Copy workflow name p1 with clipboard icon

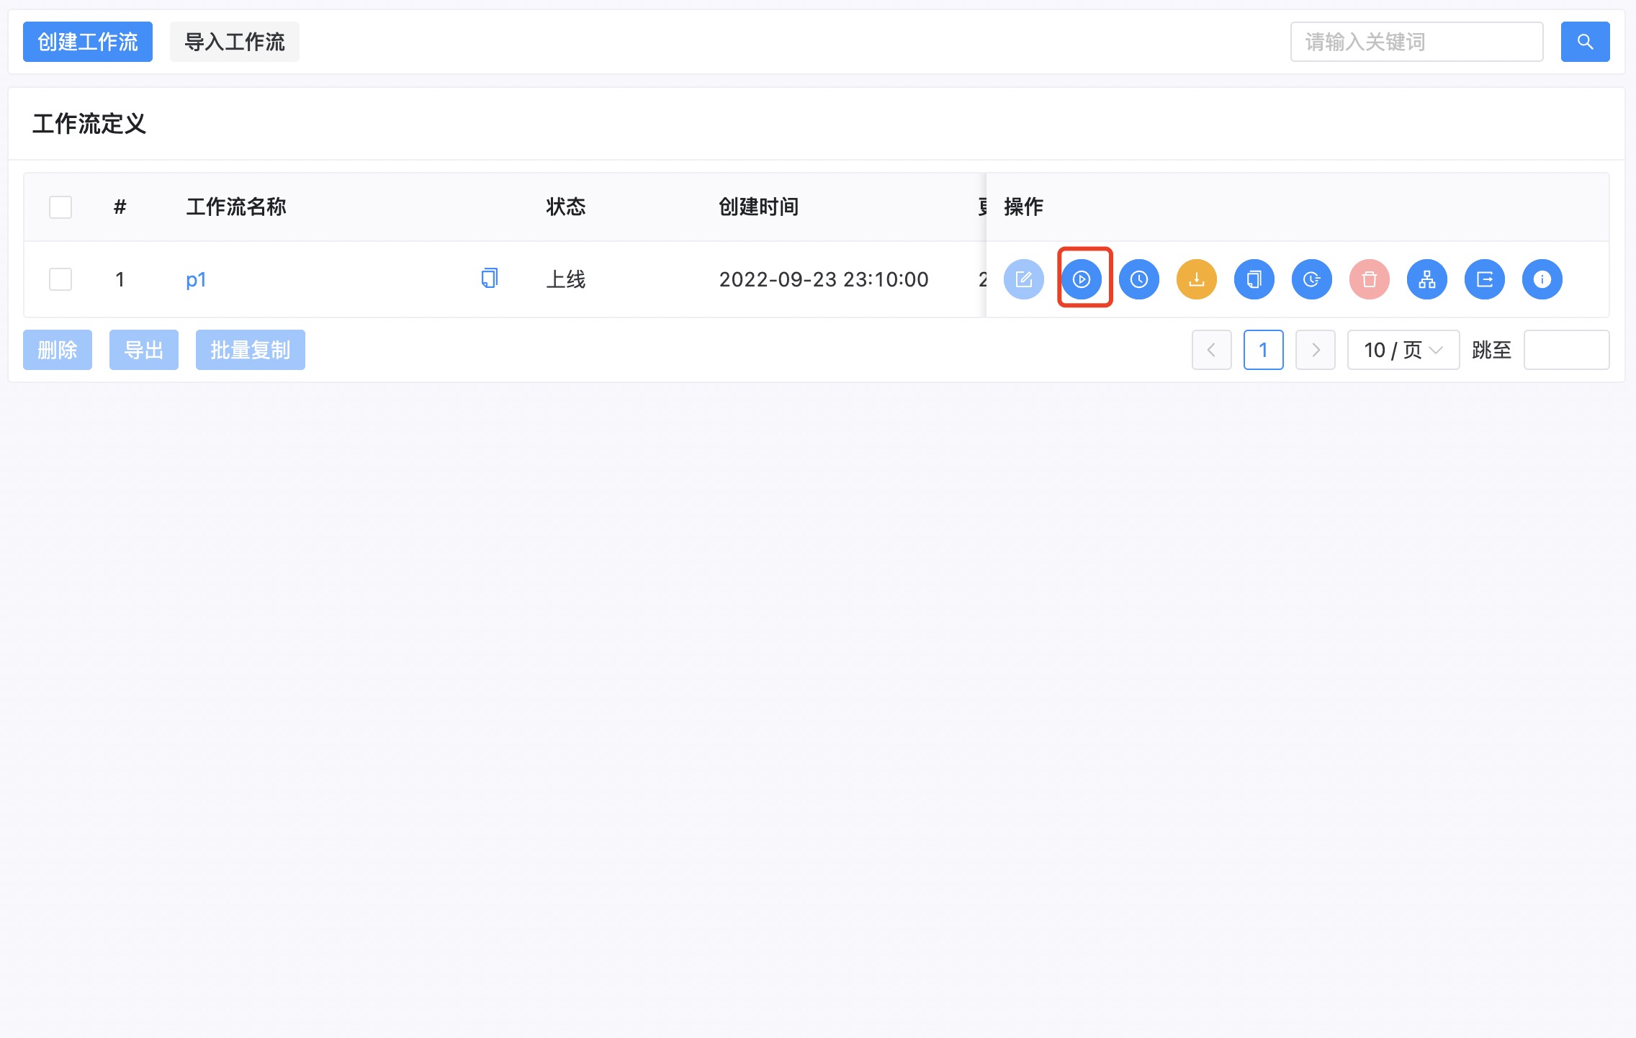pos(489,278)
